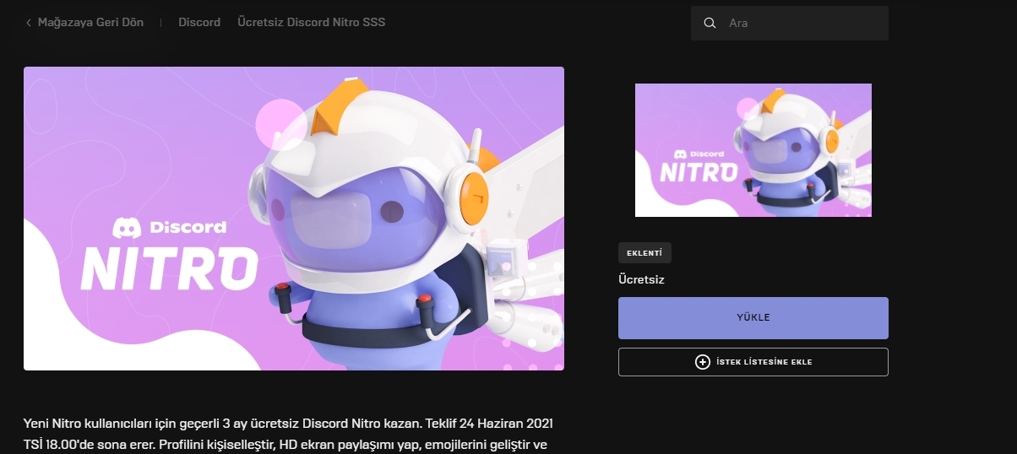Click description text starting 'Yeni Nitro kullanıcıları'
Screen dimensions: 1017x454
tap(290, 433)
